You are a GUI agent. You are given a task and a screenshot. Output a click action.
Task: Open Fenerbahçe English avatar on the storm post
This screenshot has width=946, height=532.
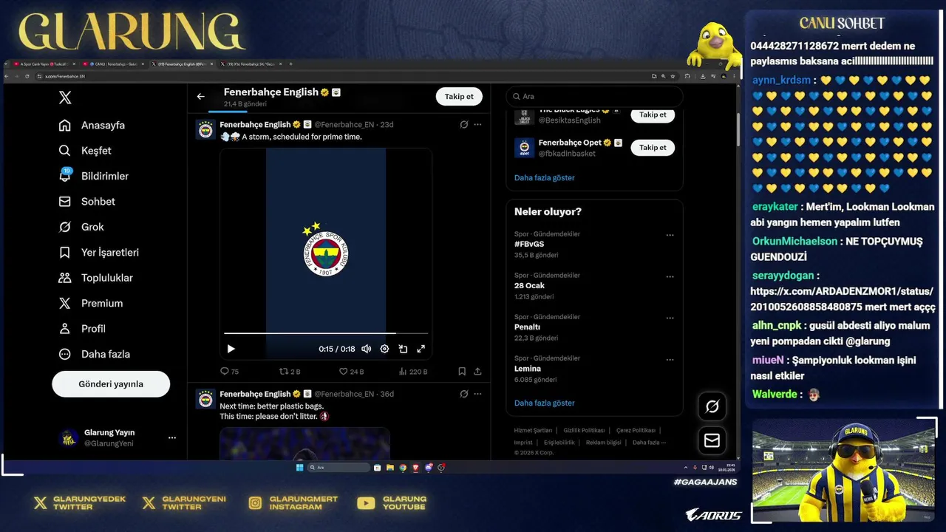pyautogui.click(x=205, y=130)
